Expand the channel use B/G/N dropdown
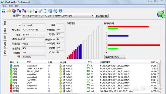Image resolution: width=166 pixels, height=94 pixels. (x=115, y=57)
